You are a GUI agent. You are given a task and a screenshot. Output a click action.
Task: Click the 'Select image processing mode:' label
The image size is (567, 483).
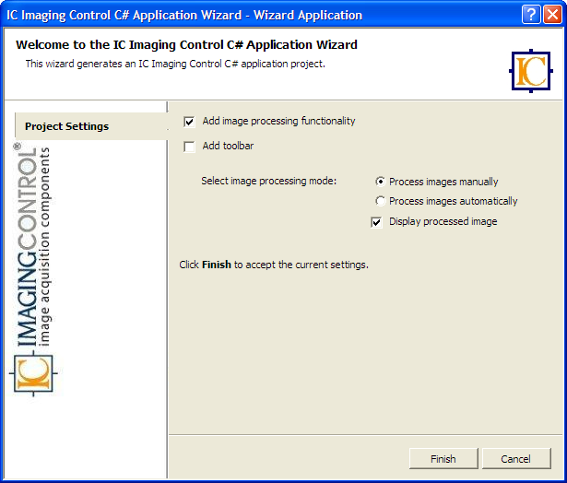(x=268, y=181)
